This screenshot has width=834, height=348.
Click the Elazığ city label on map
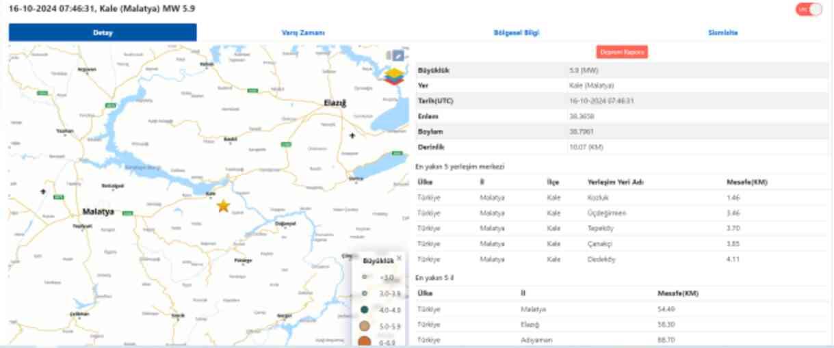point(335,103)
